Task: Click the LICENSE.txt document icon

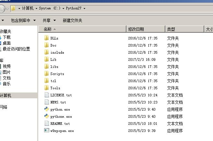Action: tap(47, 95)
